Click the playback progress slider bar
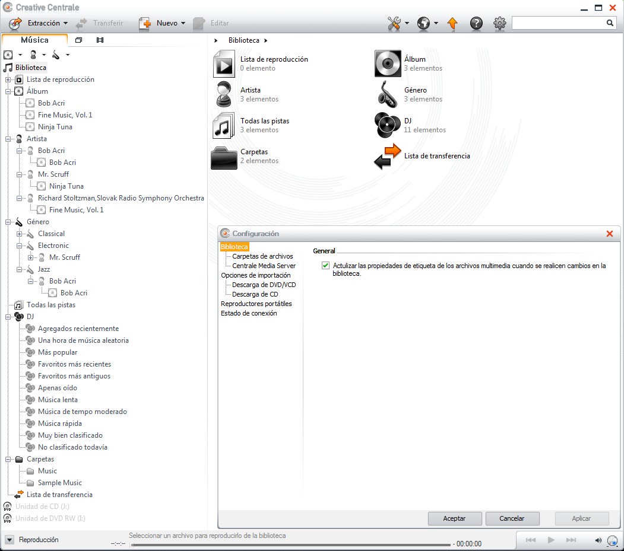Viewport: 624px width, 551px height. (290, 544)
